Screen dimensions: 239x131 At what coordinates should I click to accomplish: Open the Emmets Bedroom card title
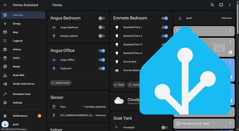(130, 18)
